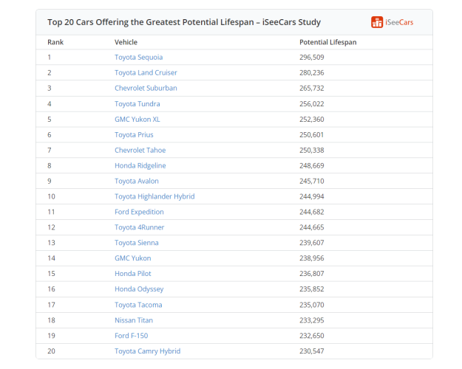Click the Potential Lifespan column header
This screenshot has width=462, height=369.
coord(328,42)
